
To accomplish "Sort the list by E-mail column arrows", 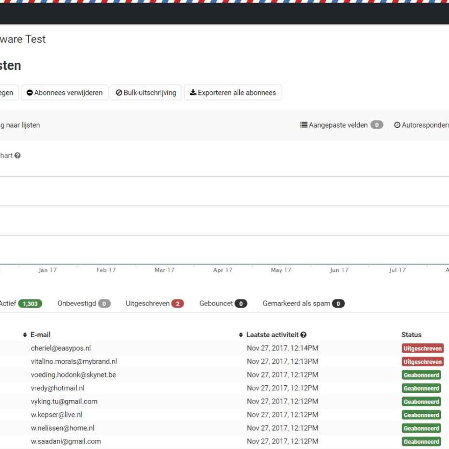I will pos(25,335).
